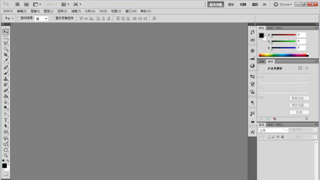Toggle lock position in Layers panel
The width and height of the screenshot is (320, 180).
278,137
